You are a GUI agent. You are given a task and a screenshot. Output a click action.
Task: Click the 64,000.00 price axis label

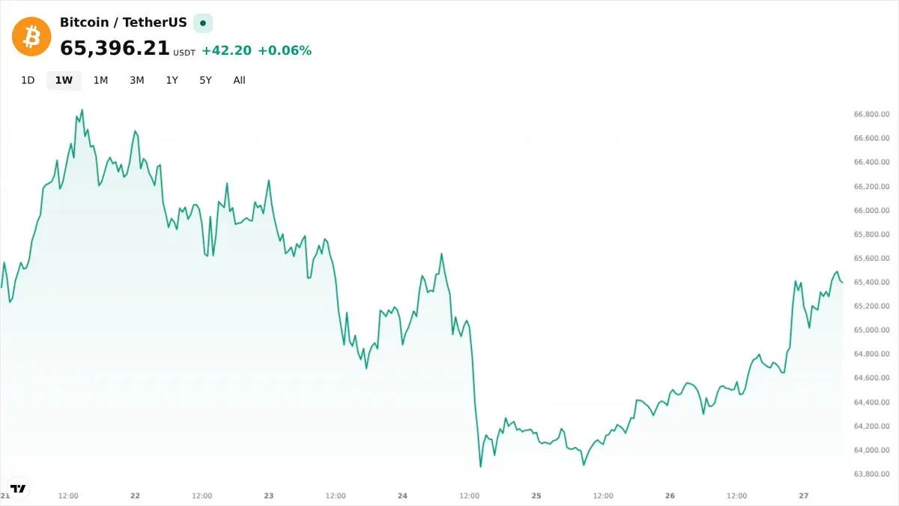tap(871, 450)
